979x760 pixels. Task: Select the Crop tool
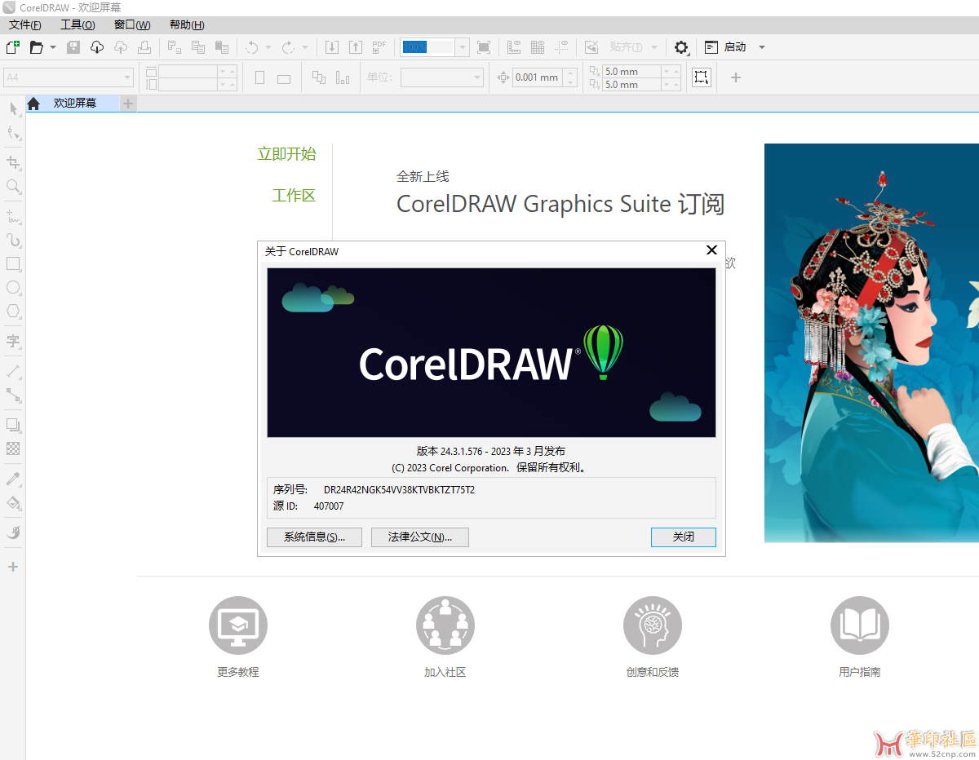(x=13, y=162)
